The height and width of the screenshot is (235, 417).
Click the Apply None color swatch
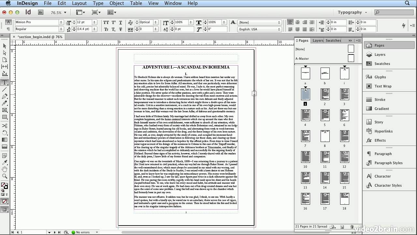[x=5, y=202]
